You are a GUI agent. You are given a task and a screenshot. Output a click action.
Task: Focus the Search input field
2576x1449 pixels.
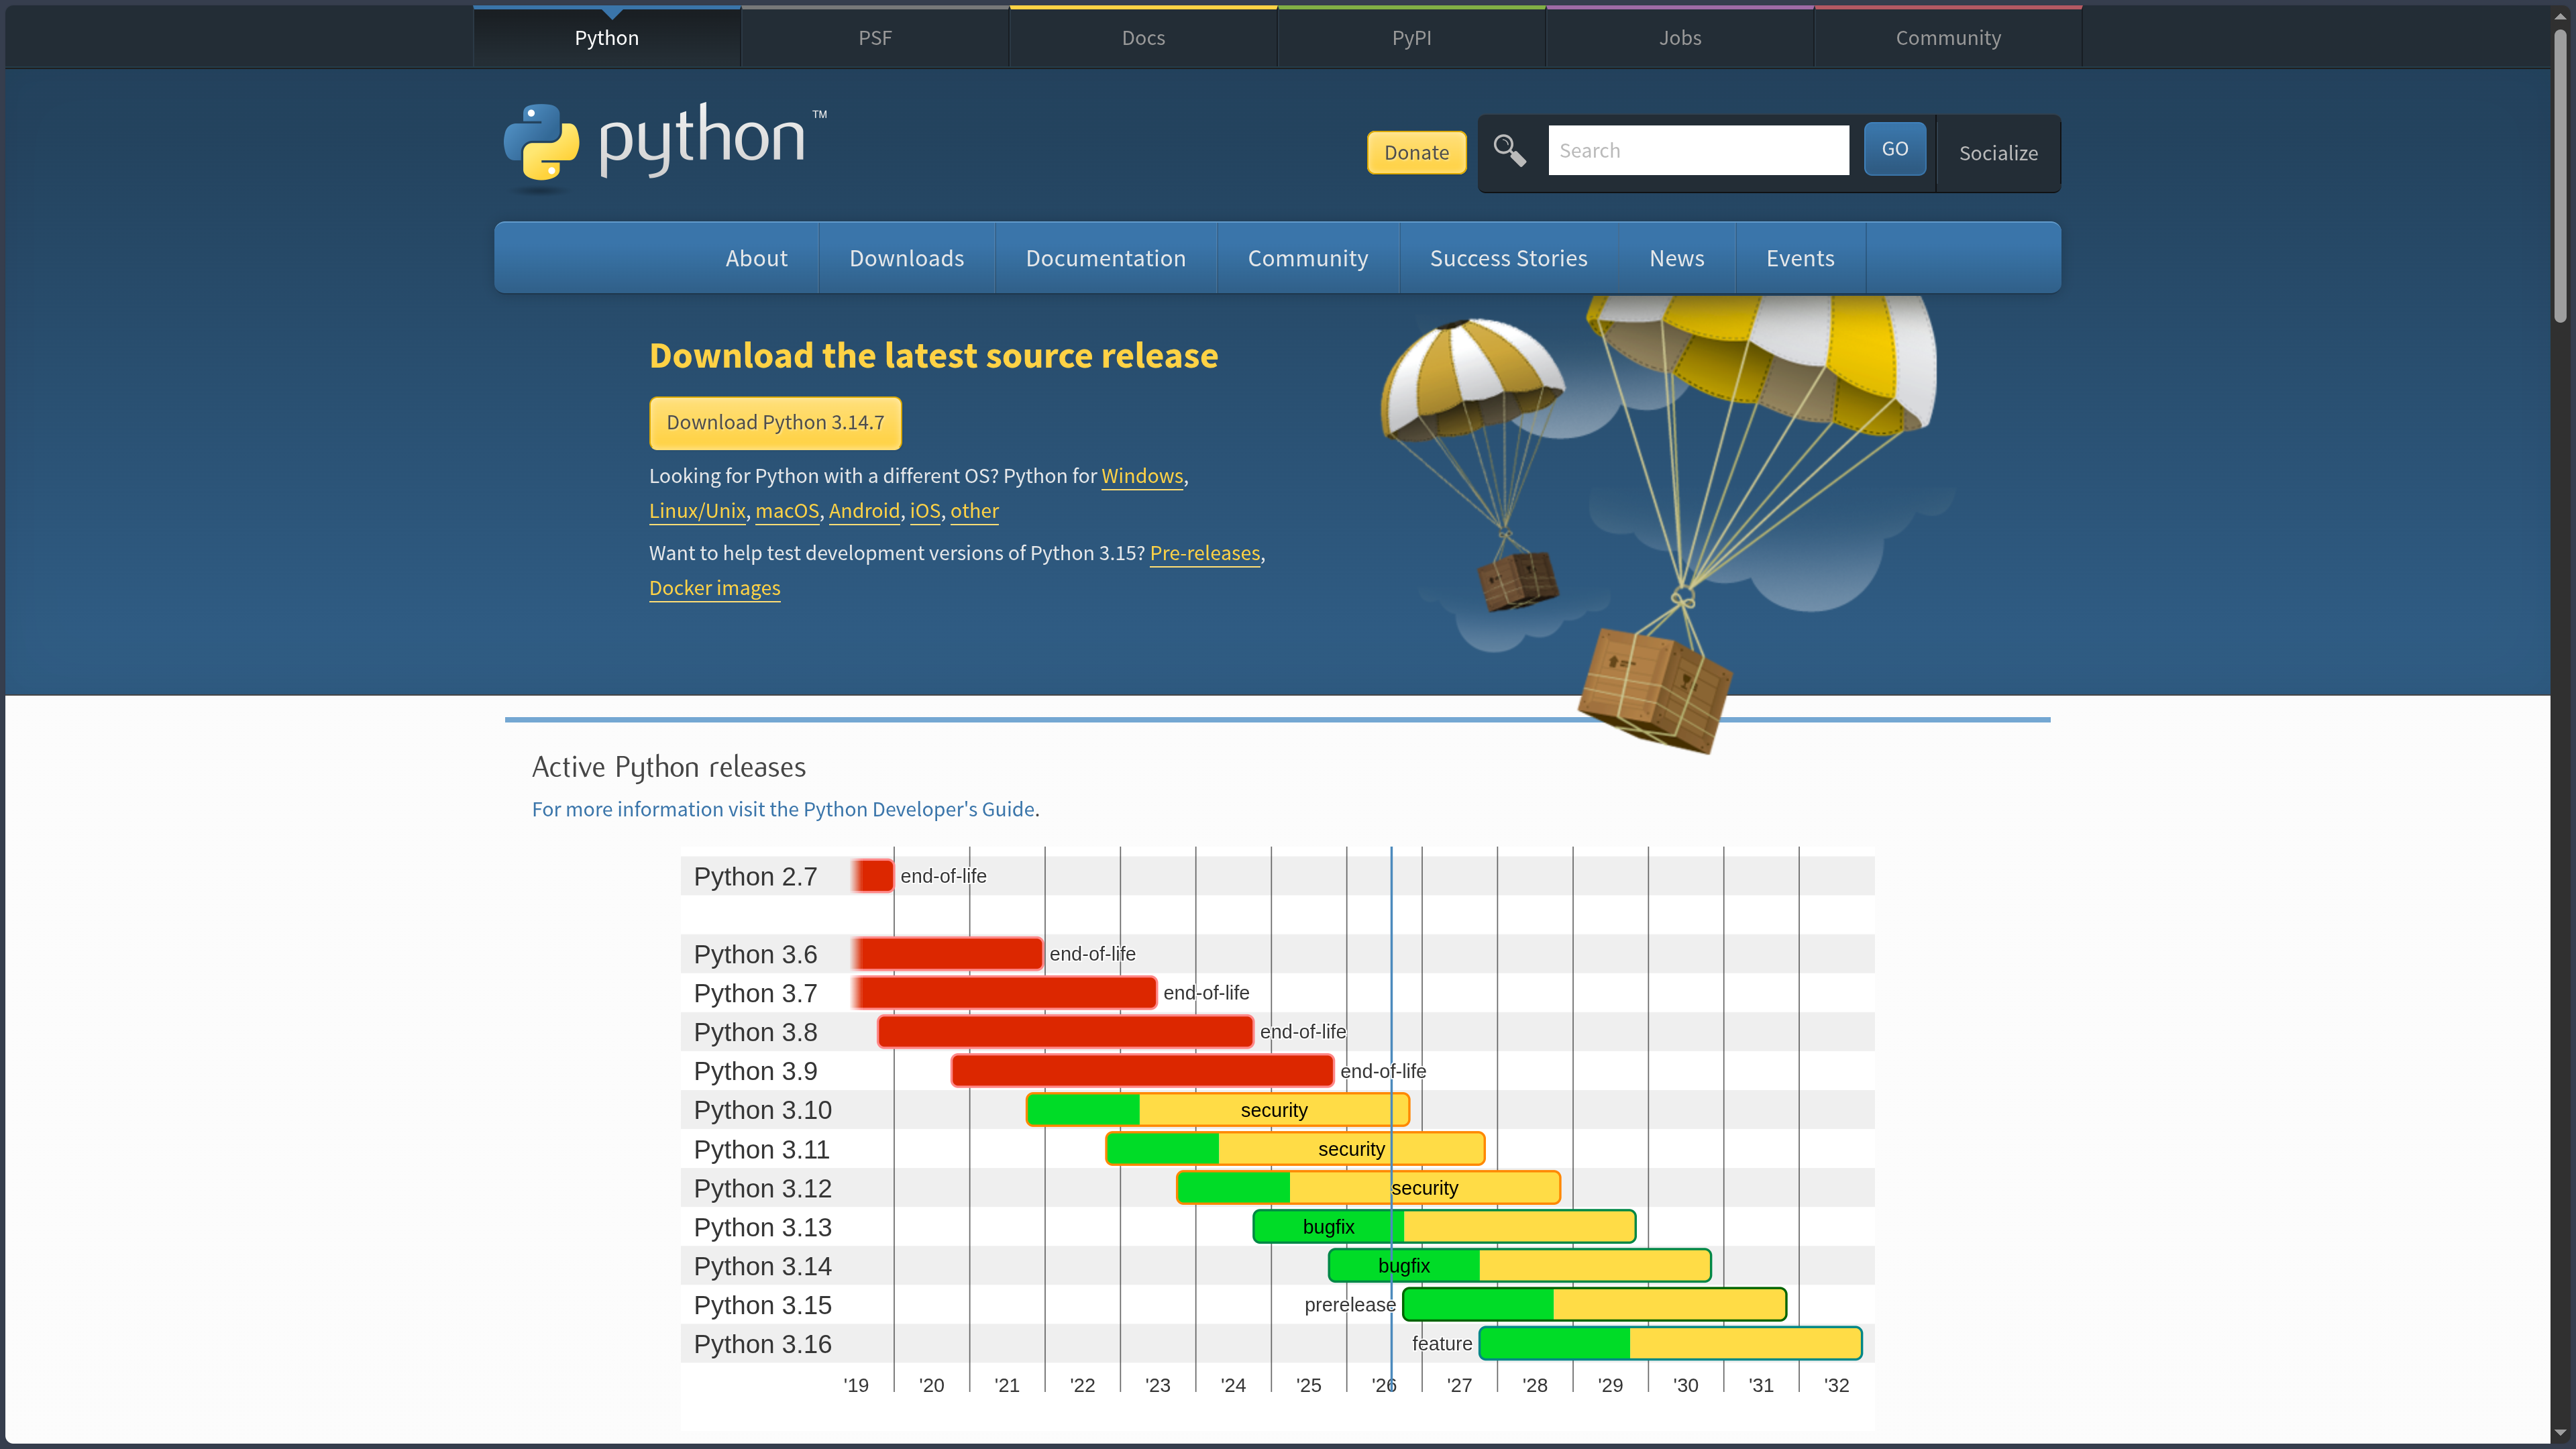[1698, 150]
